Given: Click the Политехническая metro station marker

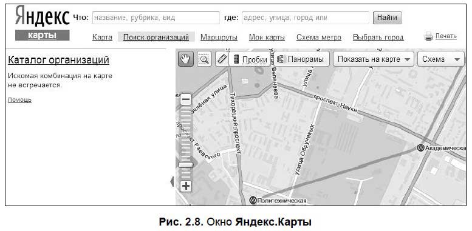Looking at the screenshot, I should (253, 199).
